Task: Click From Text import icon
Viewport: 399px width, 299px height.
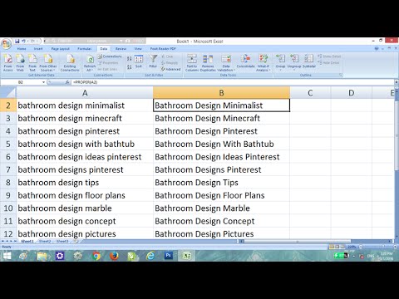Action: click(x=32, y=63)
